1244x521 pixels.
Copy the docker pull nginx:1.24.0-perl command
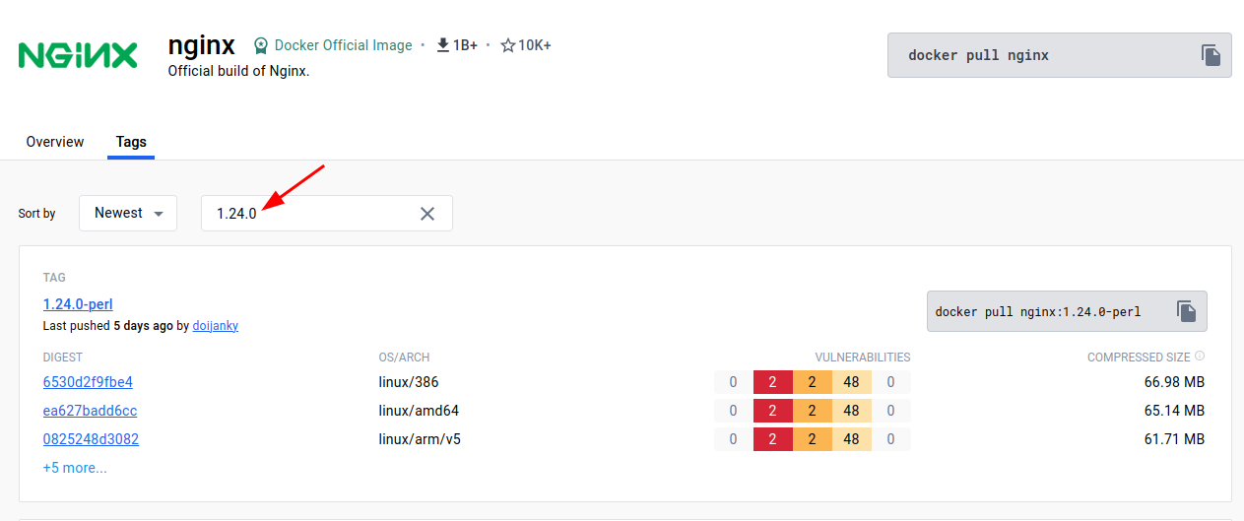(x=1187, y=311)
